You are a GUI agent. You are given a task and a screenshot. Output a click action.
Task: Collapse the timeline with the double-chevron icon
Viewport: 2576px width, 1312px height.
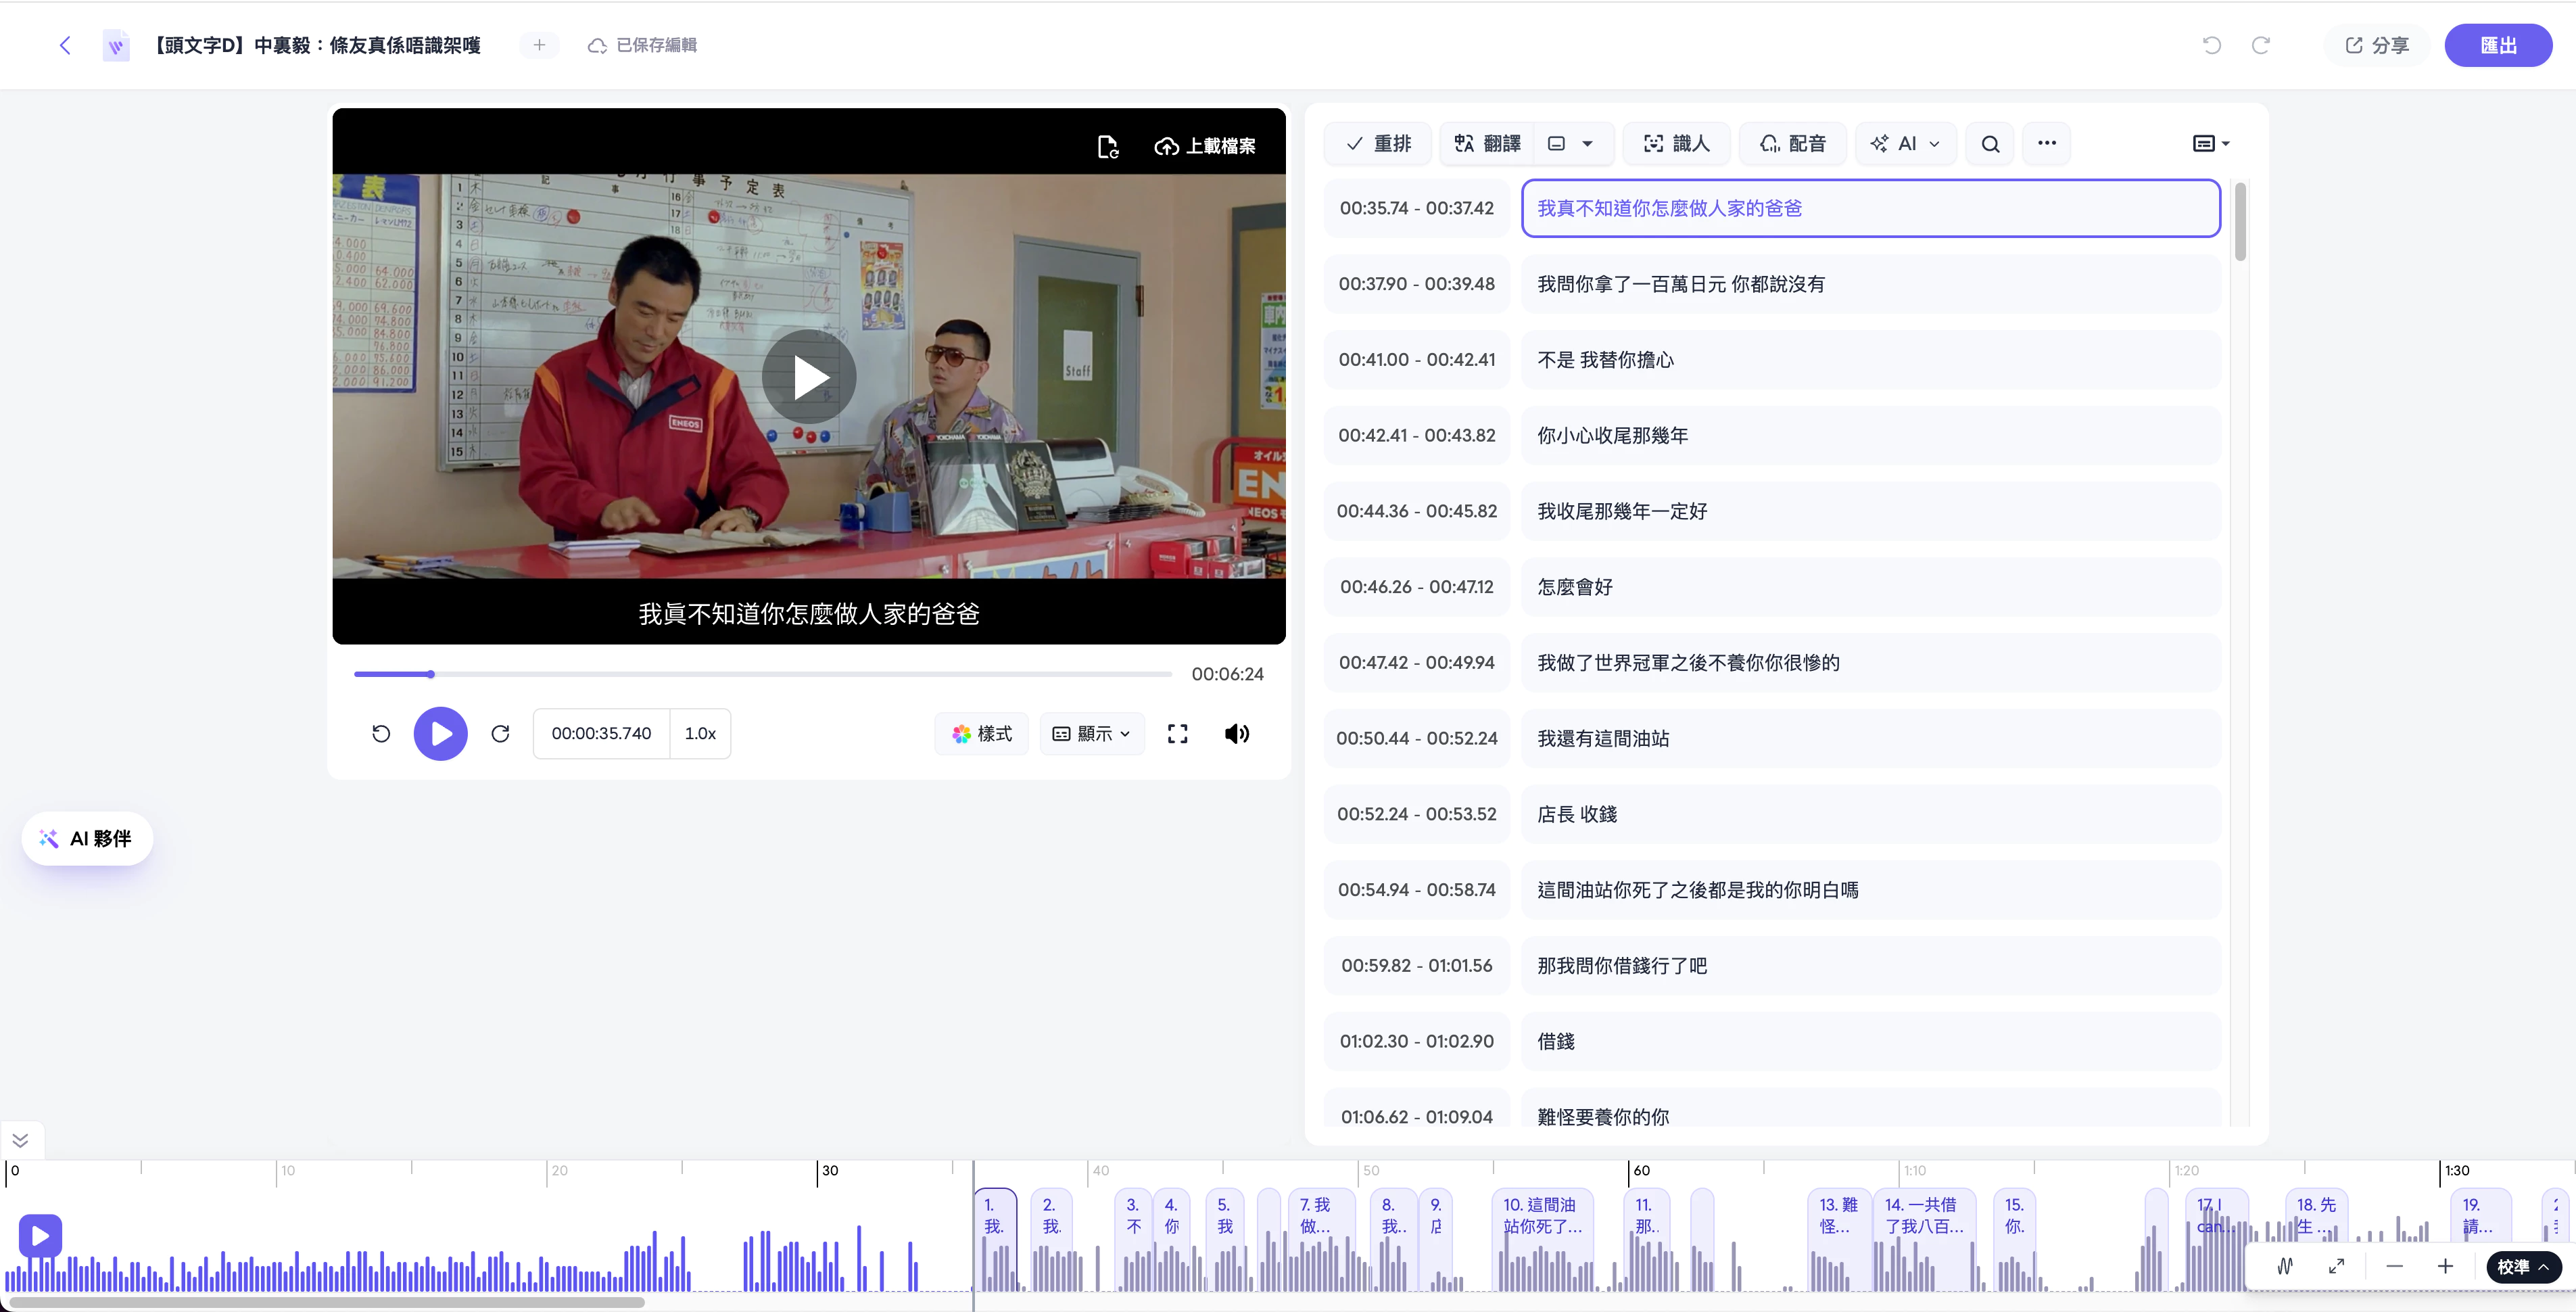coord(20,1140)
